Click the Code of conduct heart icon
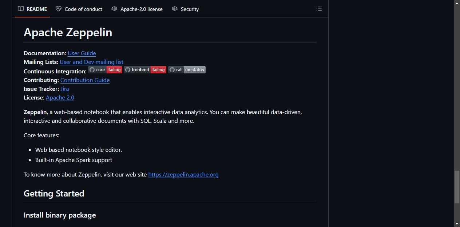This screenshot has height=227, width=460. click(59, 9)
